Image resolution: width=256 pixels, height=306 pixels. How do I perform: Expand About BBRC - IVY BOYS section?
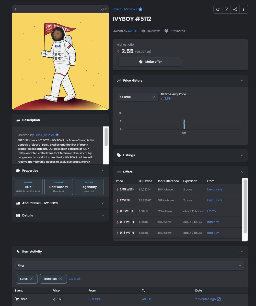[103, 203]
